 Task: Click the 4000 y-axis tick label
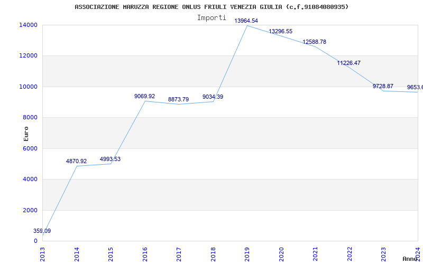pyautogui.click(x=30, y=179)
